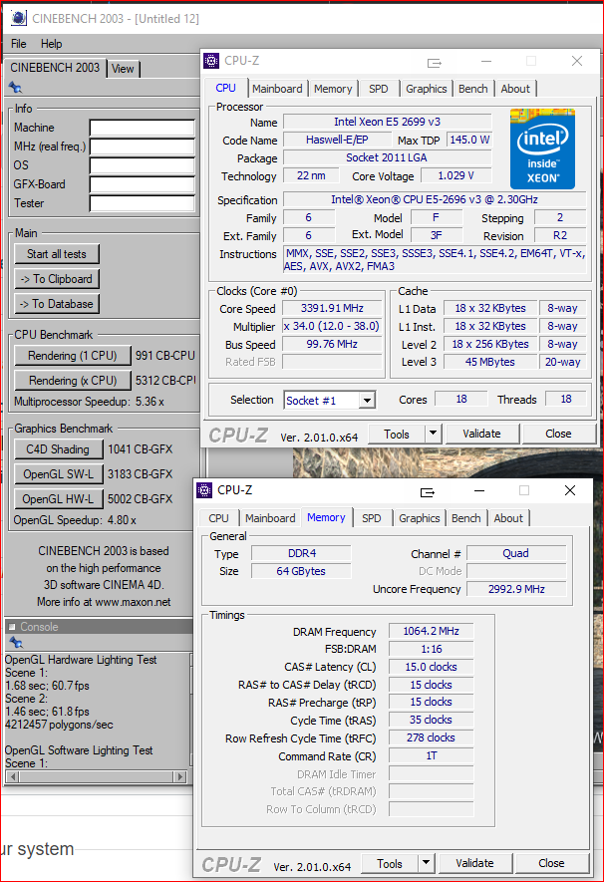Click the console left scroll arrow
This screenshot has width=604, height=882.
[11, 776]
